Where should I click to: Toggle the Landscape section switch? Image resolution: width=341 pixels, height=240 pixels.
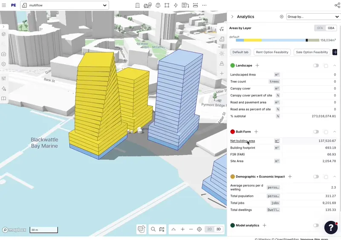(316, 66)
